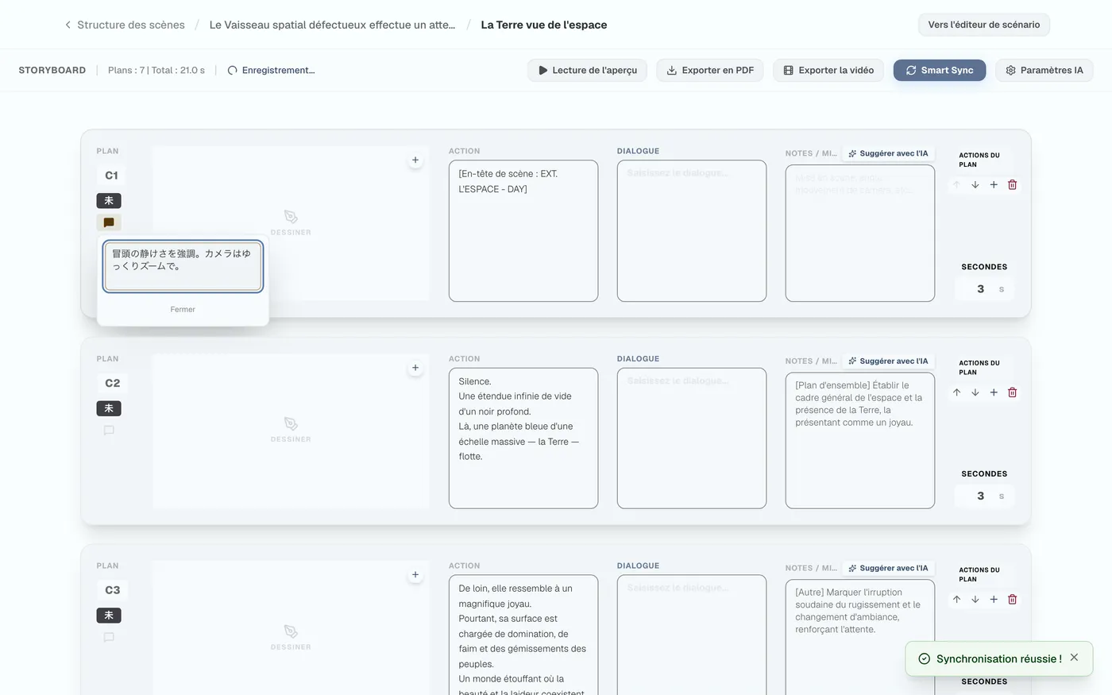The image size is (1112, 695).
Task: Click the Dialogue field of plan C3
Action: click(692, 635)
